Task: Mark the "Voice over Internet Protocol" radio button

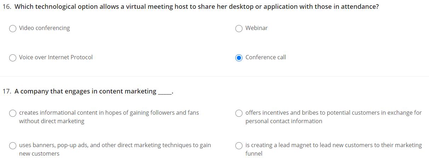Action: (x=13, y=58)
